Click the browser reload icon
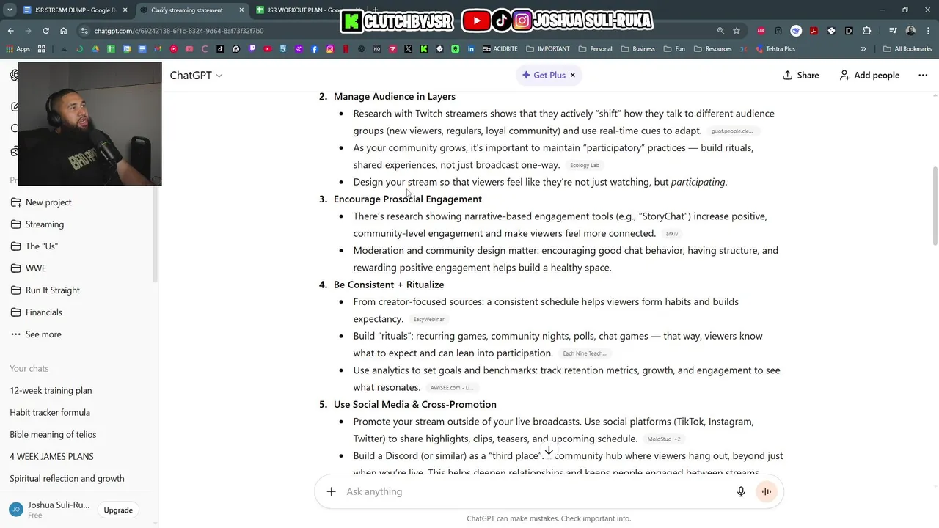The image size is (939, 528). 45,31
